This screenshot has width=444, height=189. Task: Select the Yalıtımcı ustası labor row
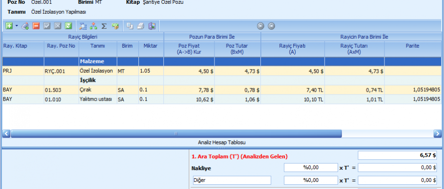96,99
